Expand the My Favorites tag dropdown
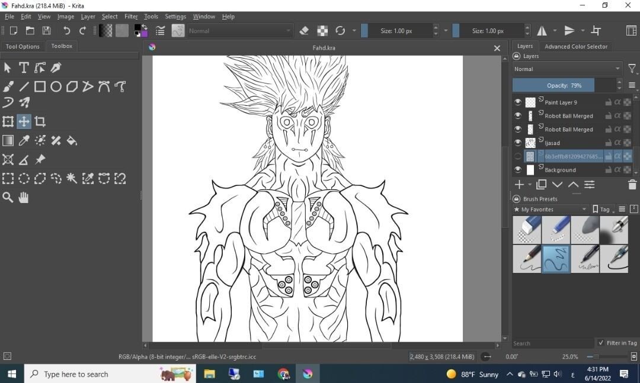Viewport: 640px width, 383px height. 550,208
